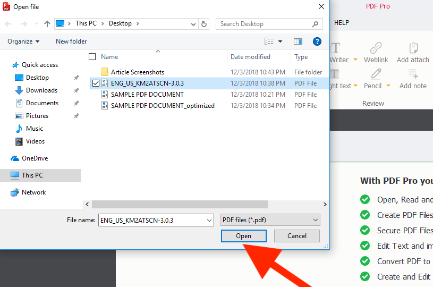Image resolution: width=433 pixels, height=287 pixels.
Task: Open the Organize dropdown menu
Action: (23, 41)
